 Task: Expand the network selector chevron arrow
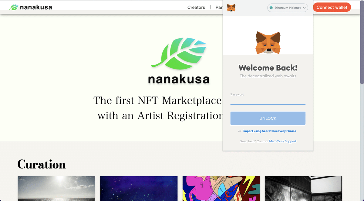304,8
